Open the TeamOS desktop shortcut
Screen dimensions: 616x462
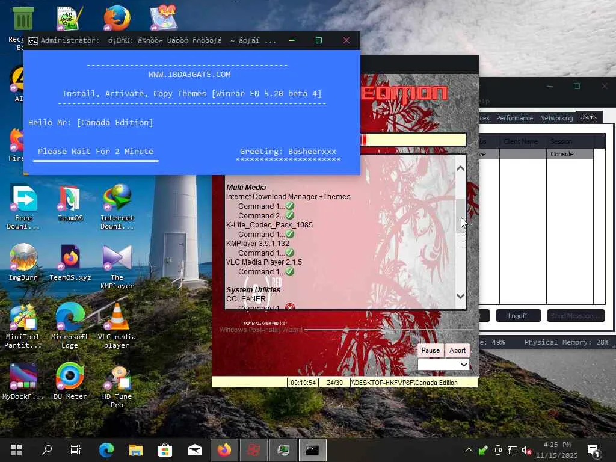pos(70,203)
